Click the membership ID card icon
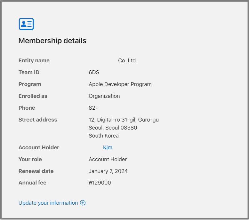Viewport: 249px width, 220px height. click(26, 24)
